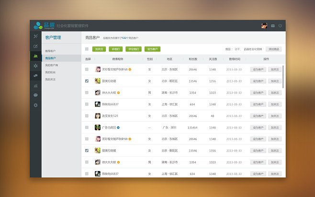Click the table's vertical scrollbar

coord(283,77)
